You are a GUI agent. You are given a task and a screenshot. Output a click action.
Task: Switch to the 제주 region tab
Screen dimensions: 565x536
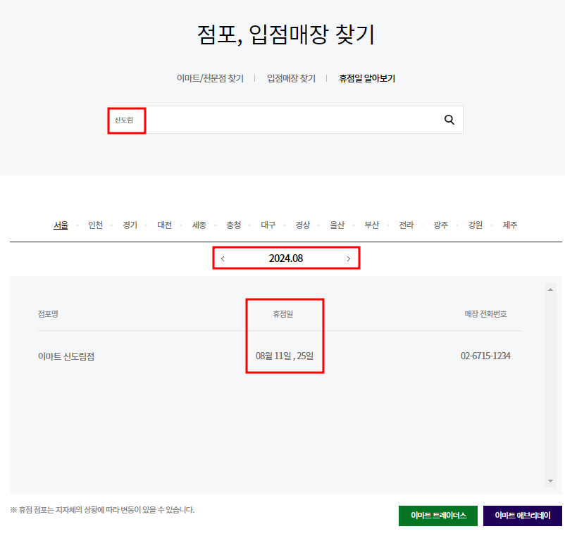(509, 225)
